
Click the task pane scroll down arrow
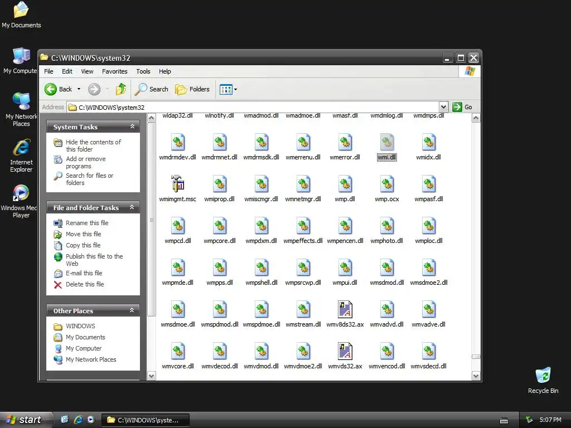tap(152, 376)
